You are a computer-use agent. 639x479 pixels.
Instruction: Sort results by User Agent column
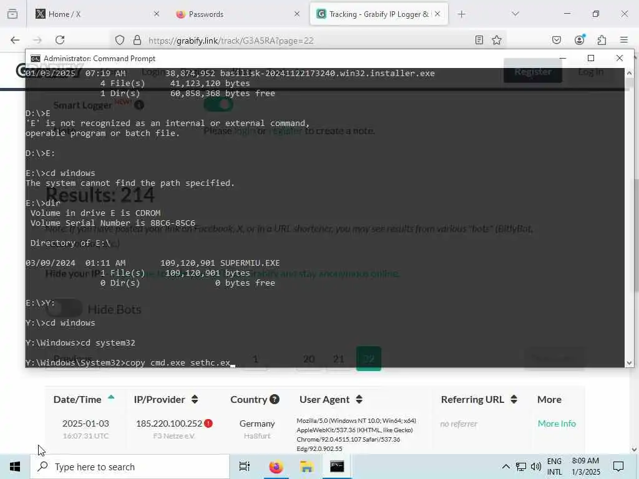[331, 399]
